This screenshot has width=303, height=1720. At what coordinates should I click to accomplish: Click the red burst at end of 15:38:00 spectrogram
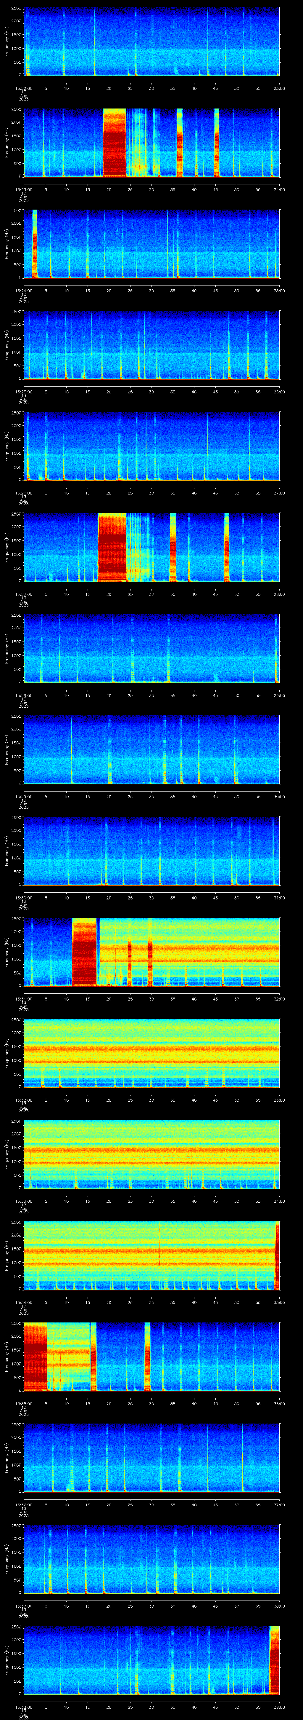tap(274, 1660)
